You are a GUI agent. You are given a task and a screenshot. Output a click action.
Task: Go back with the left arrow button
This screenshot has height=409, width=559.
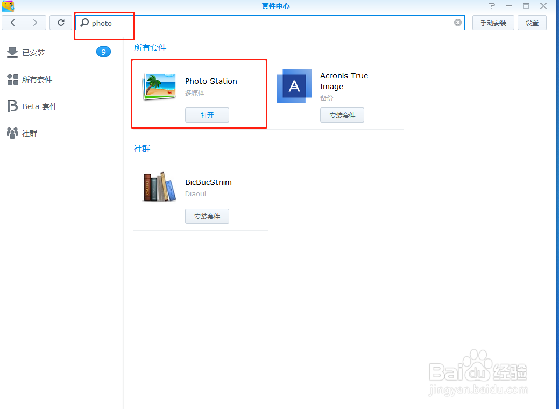pyautogui.click(x=13, y=23)
